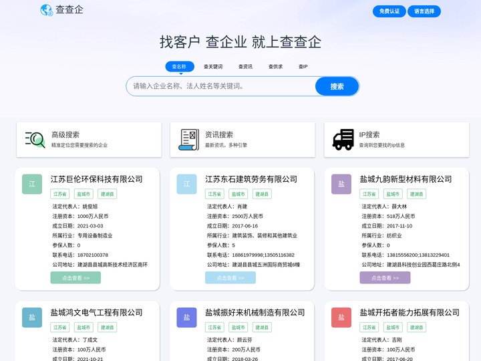Click 建湖县 tag on 盐城九韵新型材料 card
The image size is (481, 361).
[x=417, y=194]
